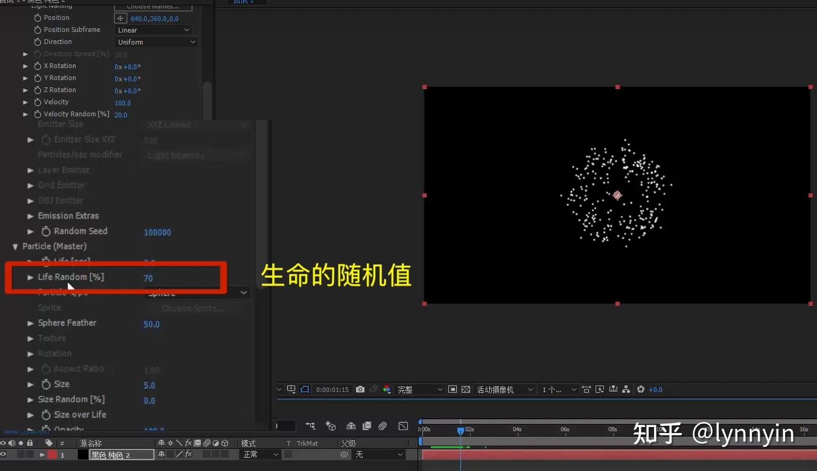Viewport: 817px width, 471px height.
Task: Enable frame blending in the timeline toolbar
Action: coord(366,426)
